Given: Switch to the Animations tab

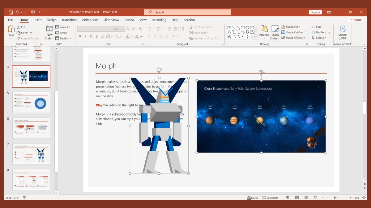Looking at the screenshot, I should [90, 20].
